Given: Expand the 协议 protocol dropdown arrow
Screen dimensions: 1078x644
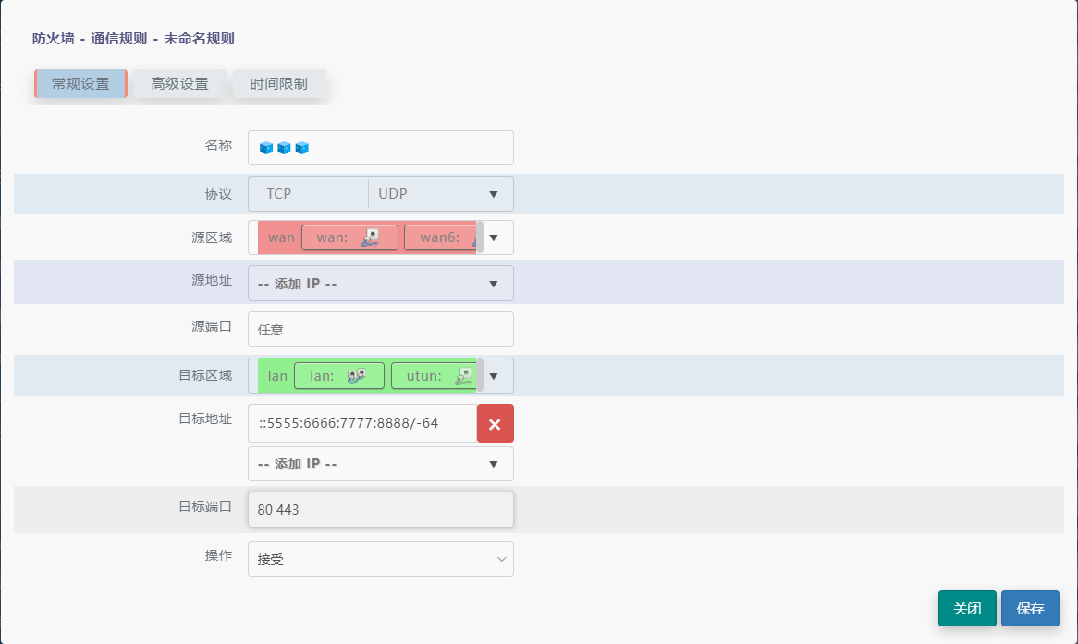Looking at the screenshot, I should 493,194.
